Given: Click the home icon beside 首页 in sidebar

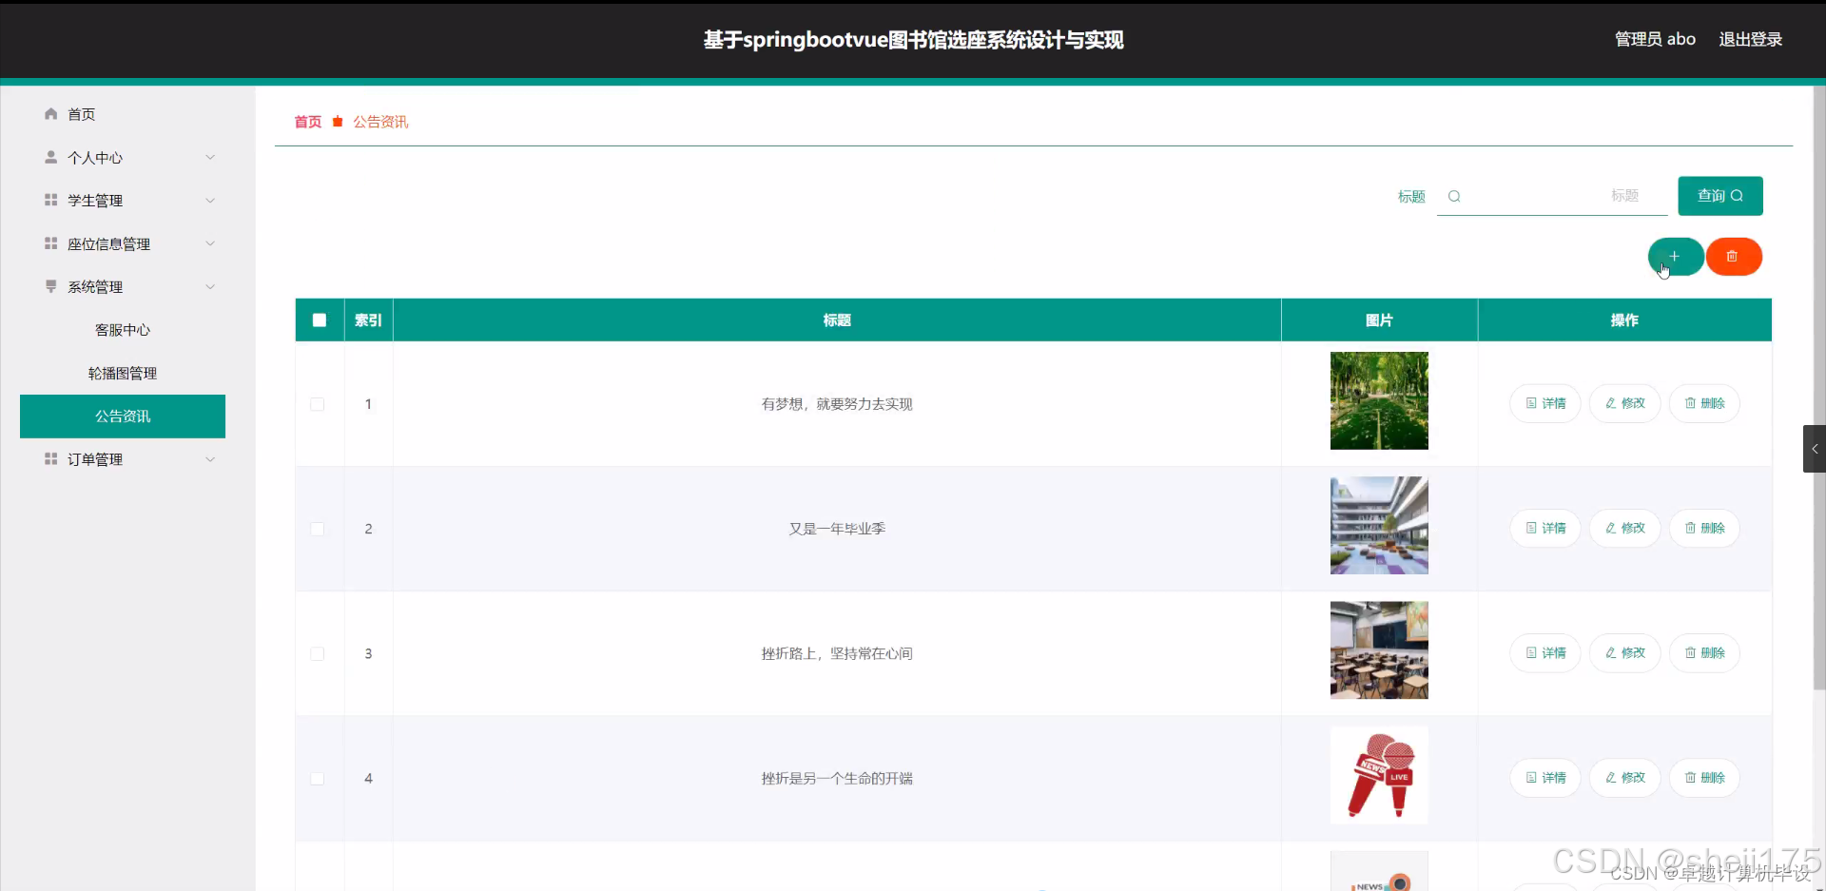Looking at the screenshot, I should point(50,114).
